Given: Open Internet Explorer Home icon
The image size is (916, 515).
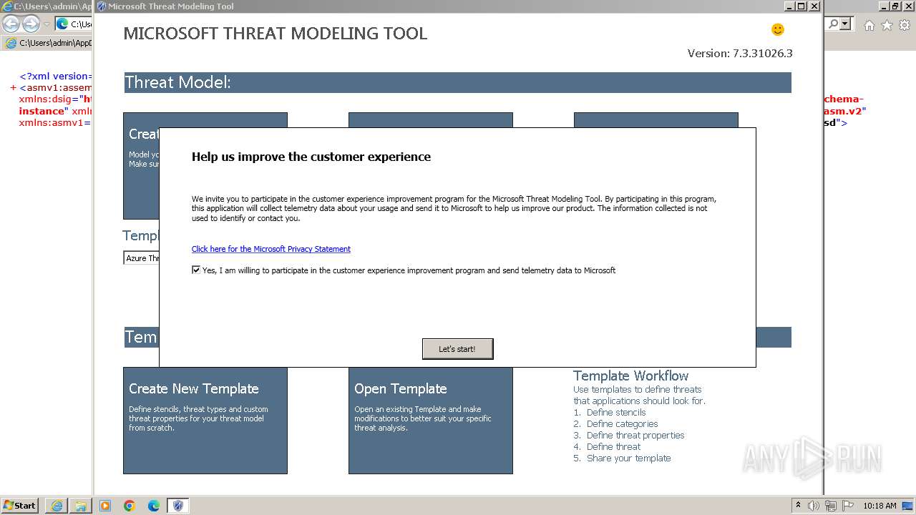Looking at the screenshot, I should (869, 25).
